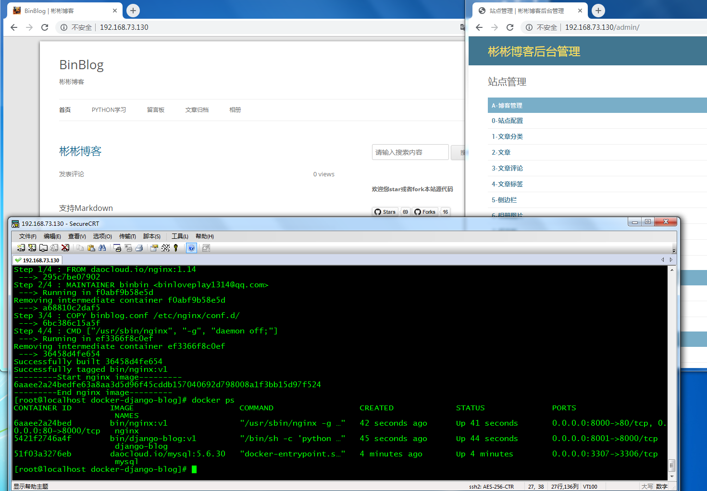Click the admin window address bar URL
Screen dimensions: 707x491
coord(602,27)
